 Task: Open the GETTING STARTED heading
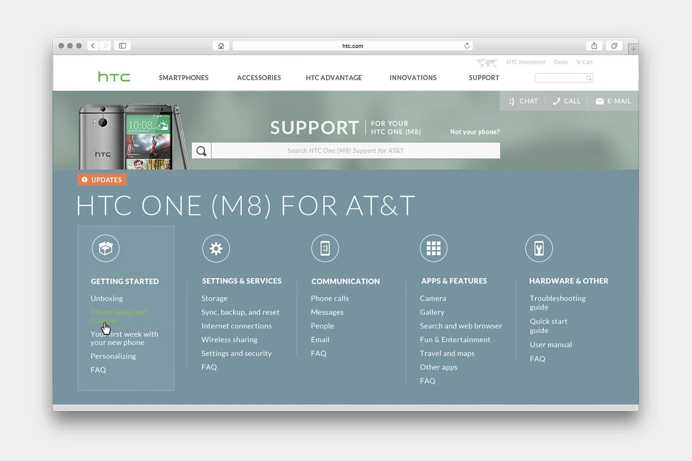pyautogui.click(x=125, y=281)
